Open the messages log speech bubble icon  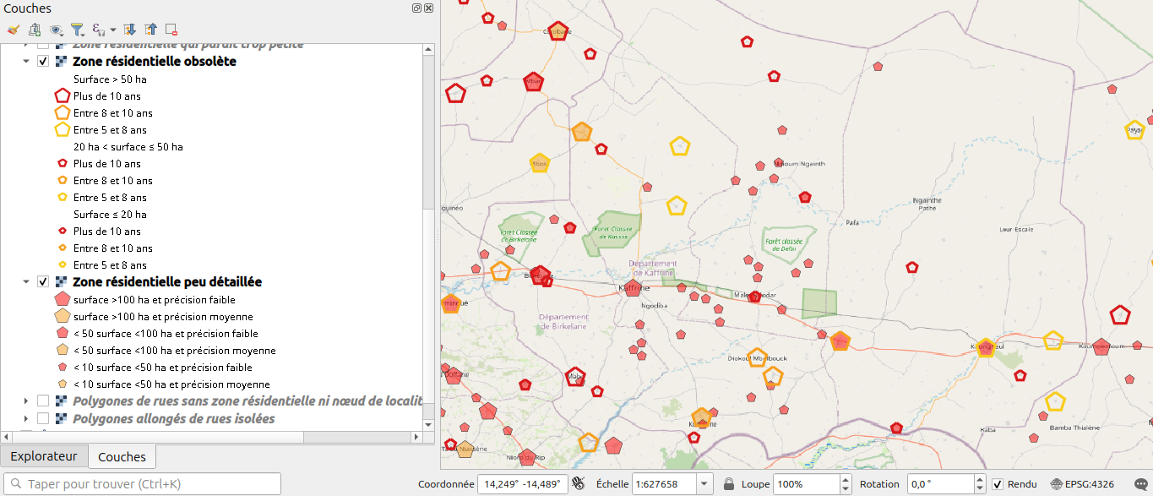click(x=1142, y=484)
